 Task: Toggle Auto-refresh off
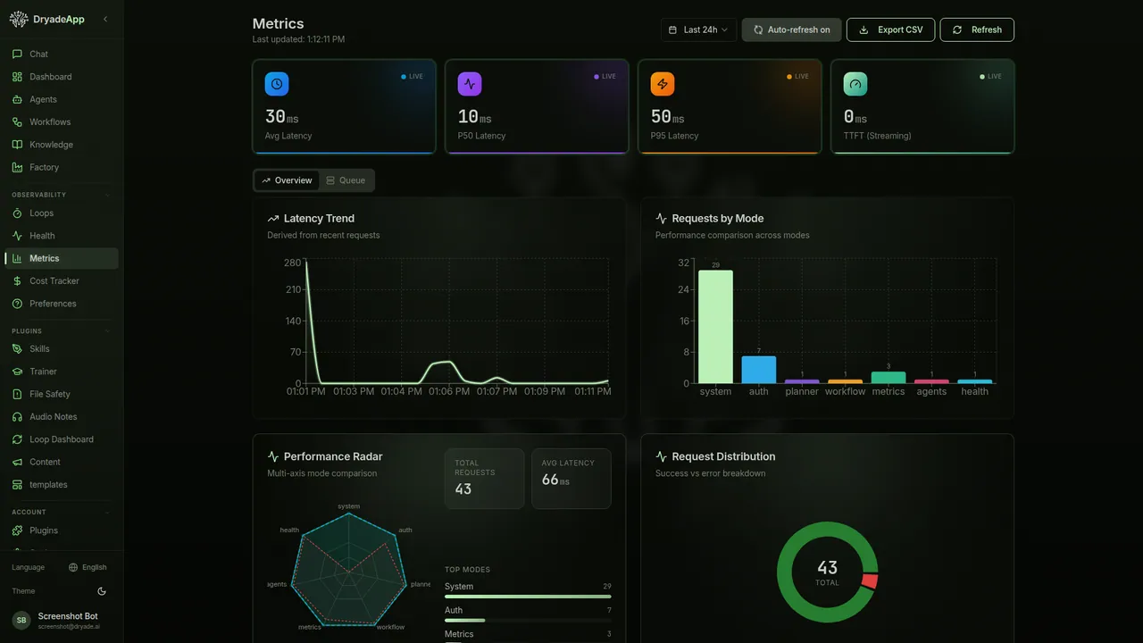[x=791, y=29]
